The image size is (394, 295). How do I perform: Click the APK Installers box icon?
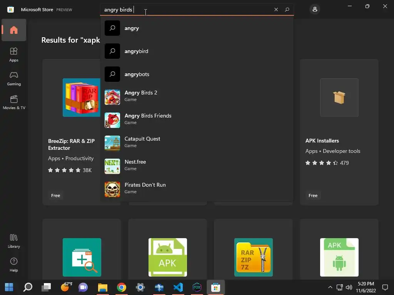[339, 98]
